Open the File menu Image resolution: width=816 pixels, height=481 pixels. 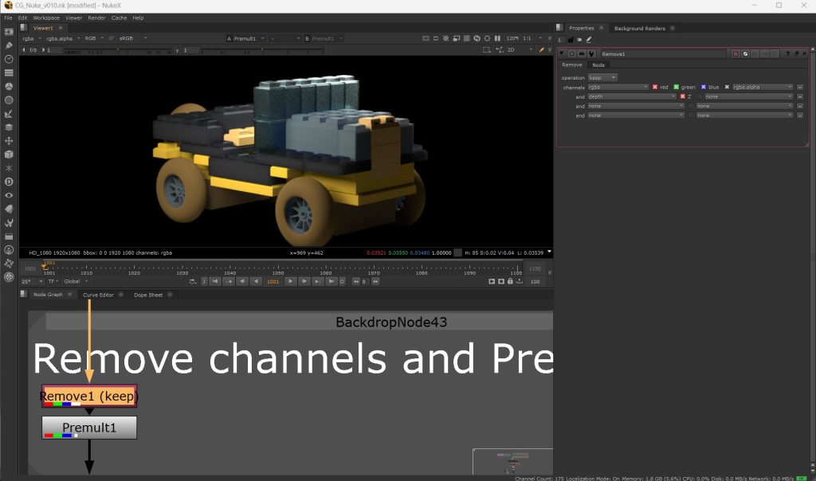click(x=8, y=18)
